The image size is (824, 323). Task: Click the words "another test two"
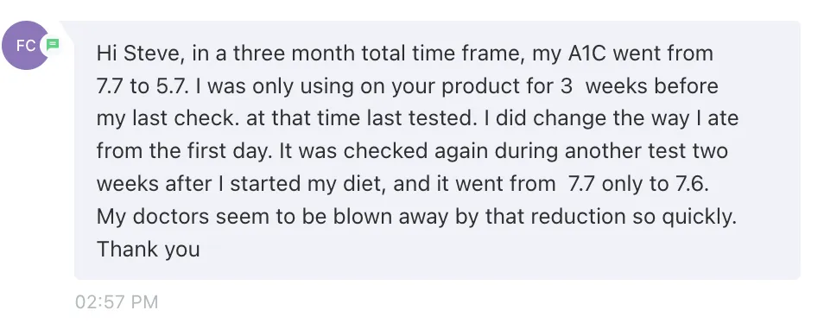tap(646, 152)
